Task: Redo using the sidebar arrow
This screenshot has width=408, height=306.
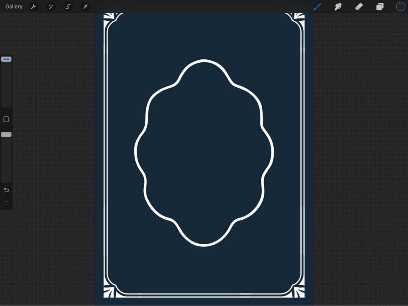Action: tap(6, 202)
